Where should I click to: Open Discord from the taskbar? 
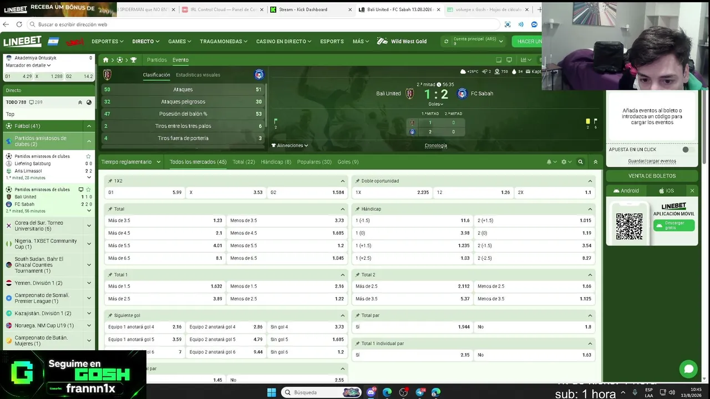371,392
